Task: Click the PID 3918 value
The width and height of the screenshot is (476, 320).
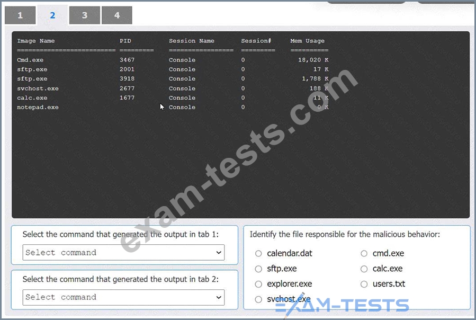Action: coord(127,79)
